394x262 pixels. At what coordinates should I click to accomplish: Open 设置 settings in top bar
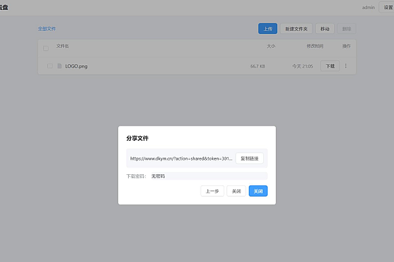pos(387,7)
